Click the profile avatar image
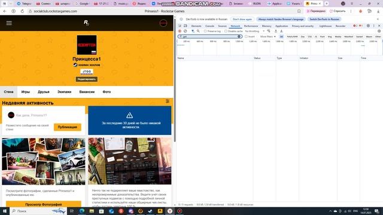This screenshot has width=383, height=215. click(87, 45)
